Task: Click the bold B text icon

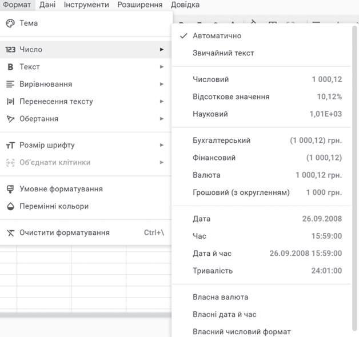Action: [x=10, y=67]
